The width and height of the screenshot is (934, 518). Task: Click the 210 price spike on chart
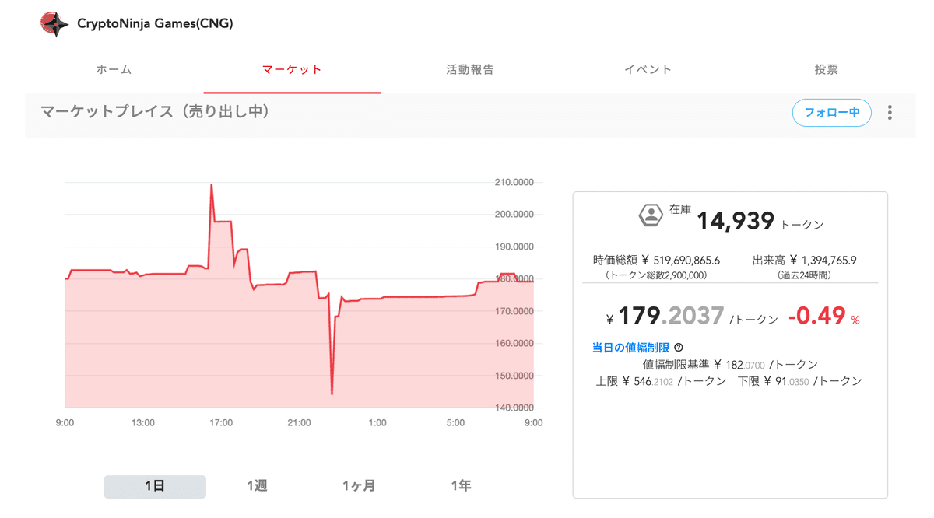coord(212,185)
